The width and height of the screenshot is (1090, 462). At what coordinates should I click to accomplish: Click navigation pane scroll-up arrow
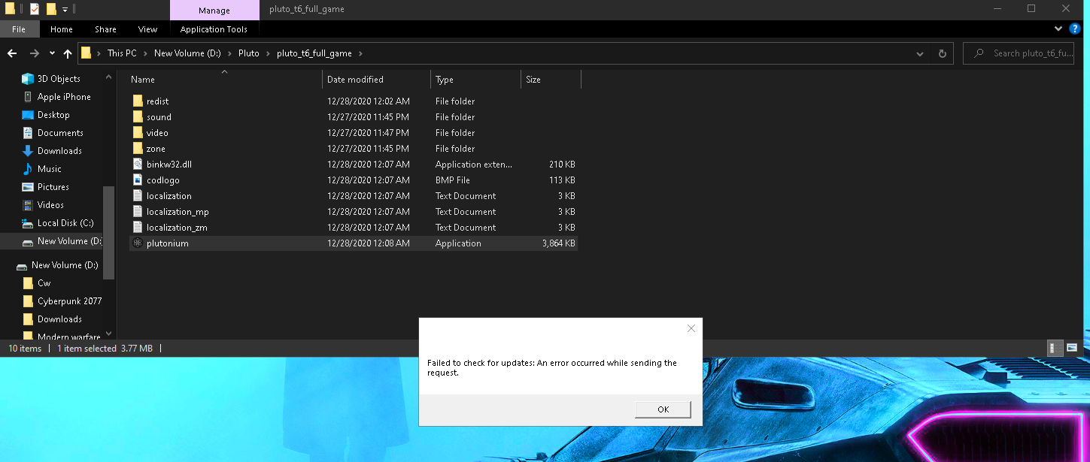tap(108, 77)
